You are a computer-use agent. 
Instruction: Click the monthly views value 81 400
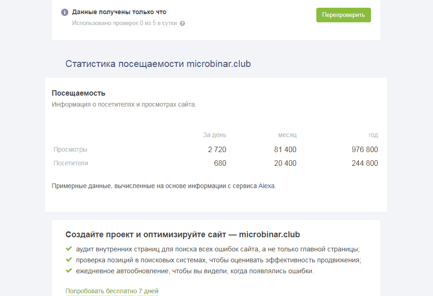click(285, 149)
